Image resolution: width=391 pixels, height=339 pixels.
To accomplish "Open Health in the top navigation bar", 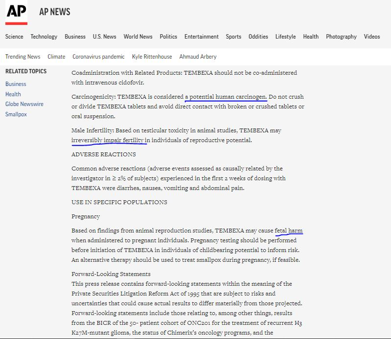I will [x=311, y=37].
